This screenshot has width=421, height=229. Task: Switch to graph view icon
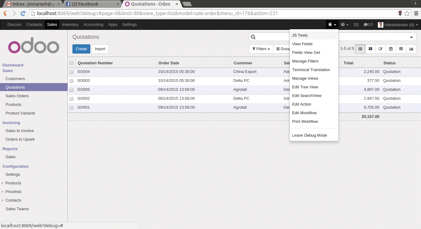click(411, 49)
